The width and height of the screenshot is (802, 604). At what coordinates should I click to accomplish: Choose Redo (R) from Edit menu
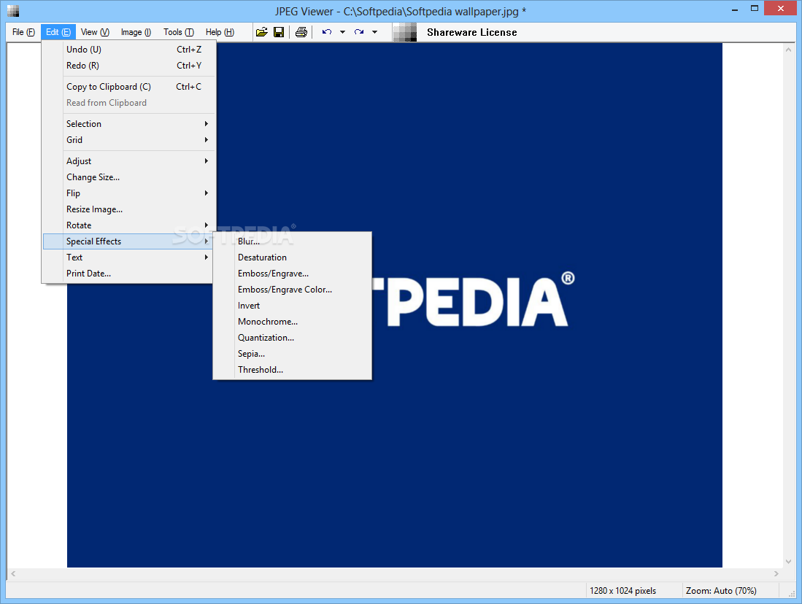point(129,66)
